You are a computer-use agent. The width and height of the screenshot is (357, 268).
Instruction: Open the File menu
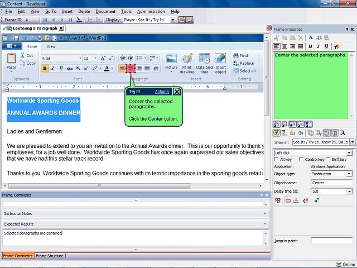tap(9, 11)
